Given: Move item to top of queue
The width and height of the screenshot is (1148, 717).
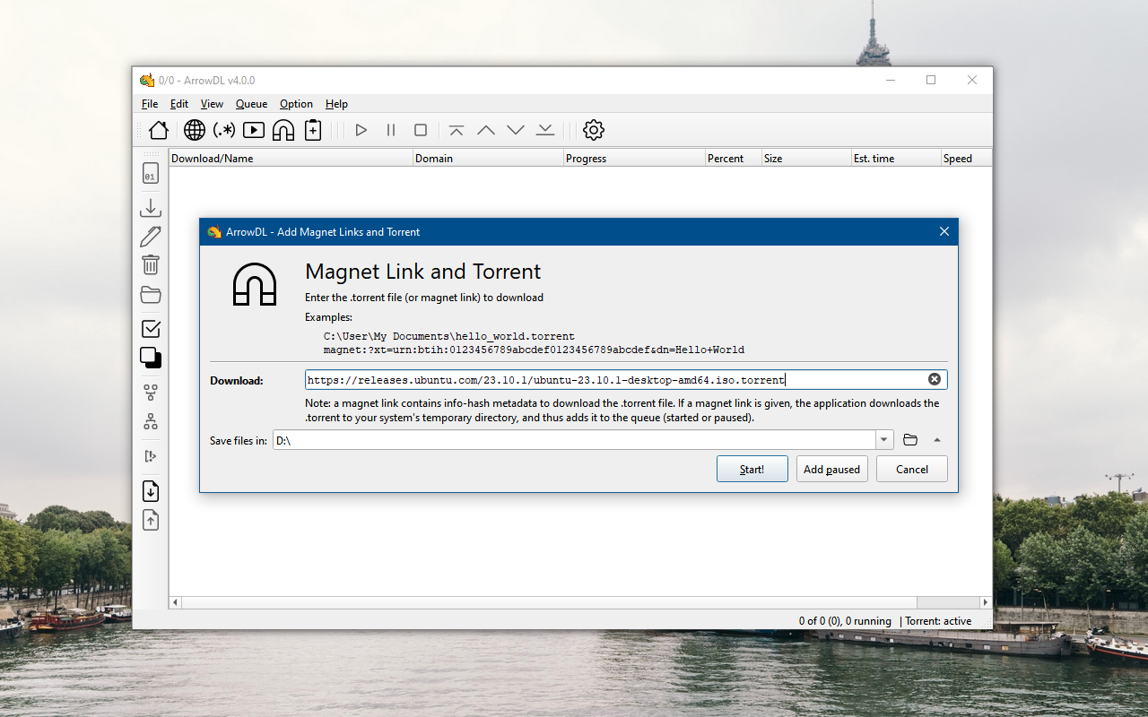Looking at the screenshot, I should (x=456, y=130).
